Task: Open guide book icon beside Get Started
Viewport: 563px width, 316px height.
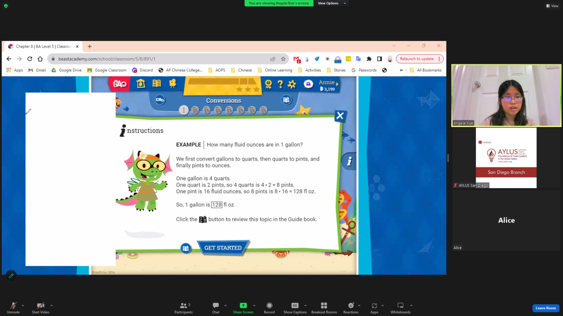Action: (x=186, y=249)
